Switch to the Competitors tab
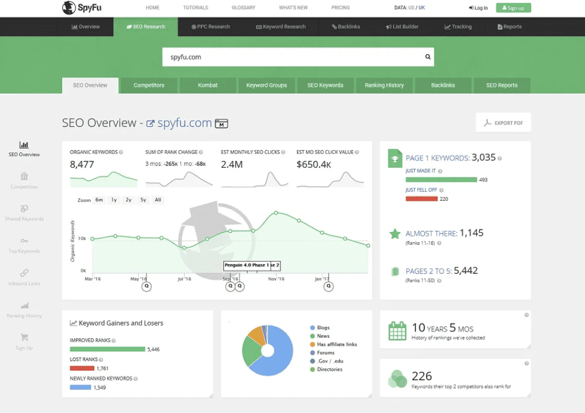The width and height of the screenshot is (585, 413). tap(149, 86)
